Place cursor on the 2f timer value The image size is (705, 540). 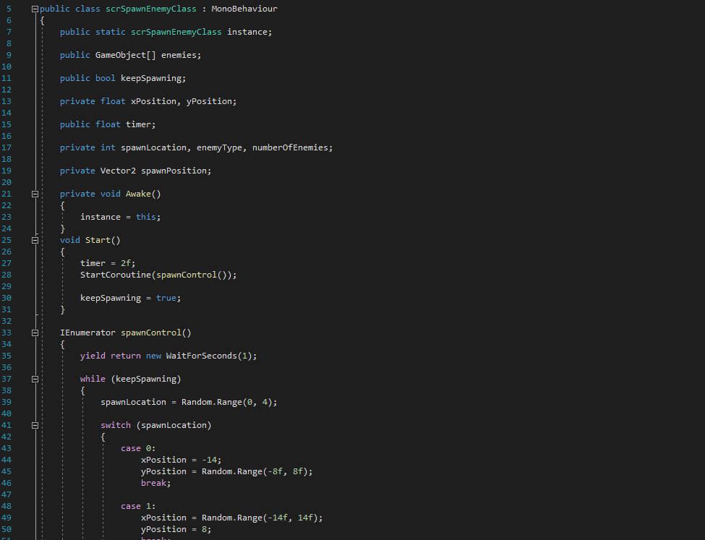(x=128, y=263)
